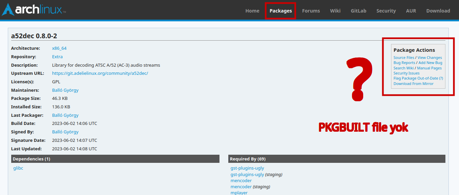Open the mencoder (staging) link
Viewport: 459px width, 195px height.
[x=241, y=187]
